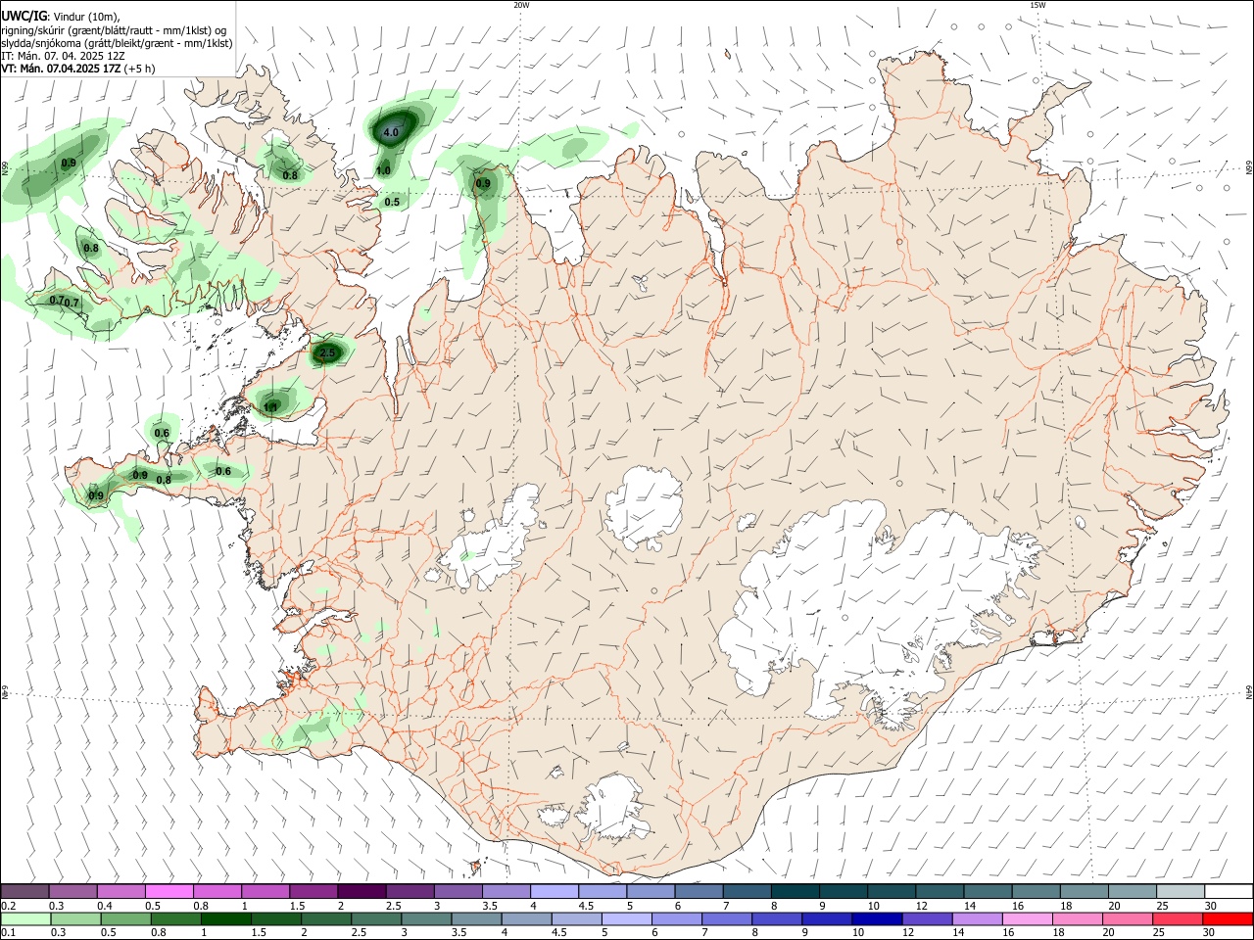Image resolution: width=1254 pixels, height=940 pixels.
Task: Click the 1.0 label below the 4.0 patch
Action: pos(383,170)
